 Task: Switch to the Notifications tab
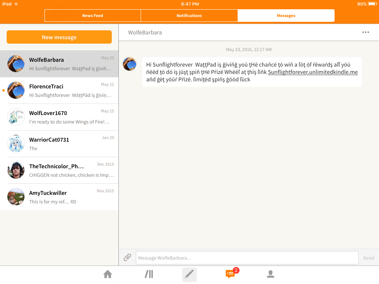189,16
